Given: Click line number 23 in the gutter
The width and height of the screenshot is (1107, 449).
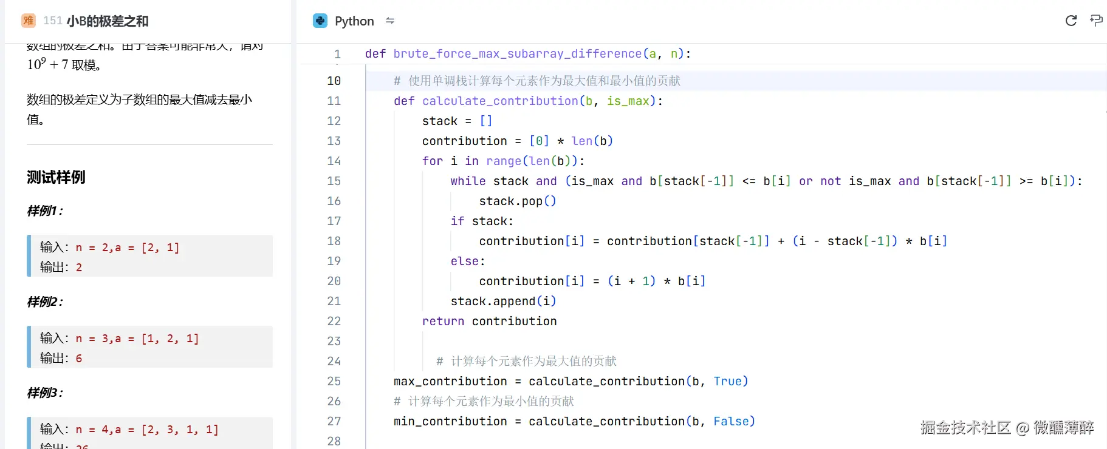Looking at the screenshot, I should 334,341.
